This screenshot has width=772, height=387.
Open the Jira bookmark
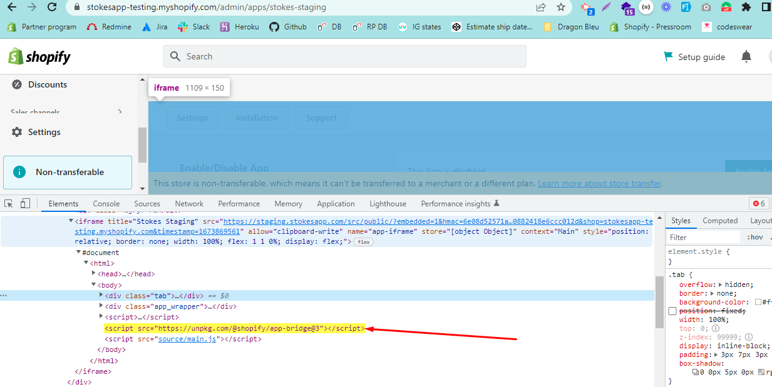pos(154,27)
